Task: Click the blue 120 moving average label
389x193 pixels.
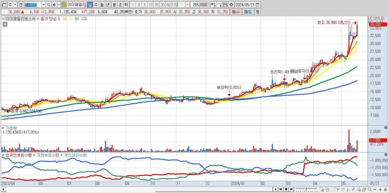Action: point(84,19)
